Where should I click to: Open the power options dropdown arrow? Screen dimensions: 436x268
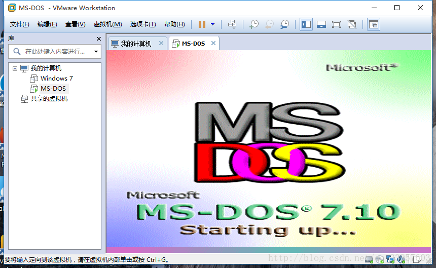pyautogui.click(x=213, y=24)
